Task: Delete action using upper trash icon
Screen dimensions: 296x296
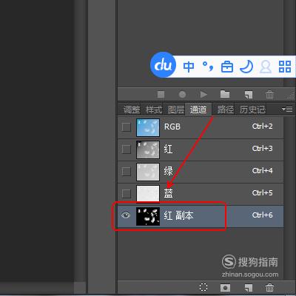Action: [269, 94]
